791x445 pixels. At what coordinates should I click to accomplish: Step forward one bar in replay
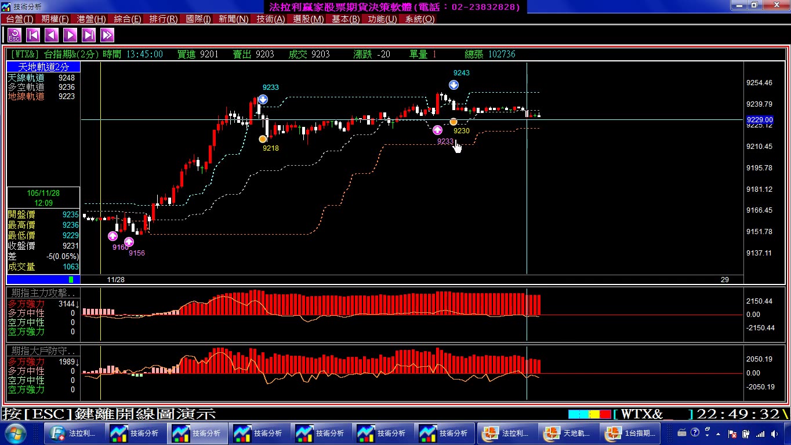point(70,35)
